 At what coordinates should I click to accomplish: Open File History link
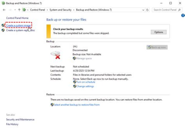pyautogui.click(x=12, y=124)
